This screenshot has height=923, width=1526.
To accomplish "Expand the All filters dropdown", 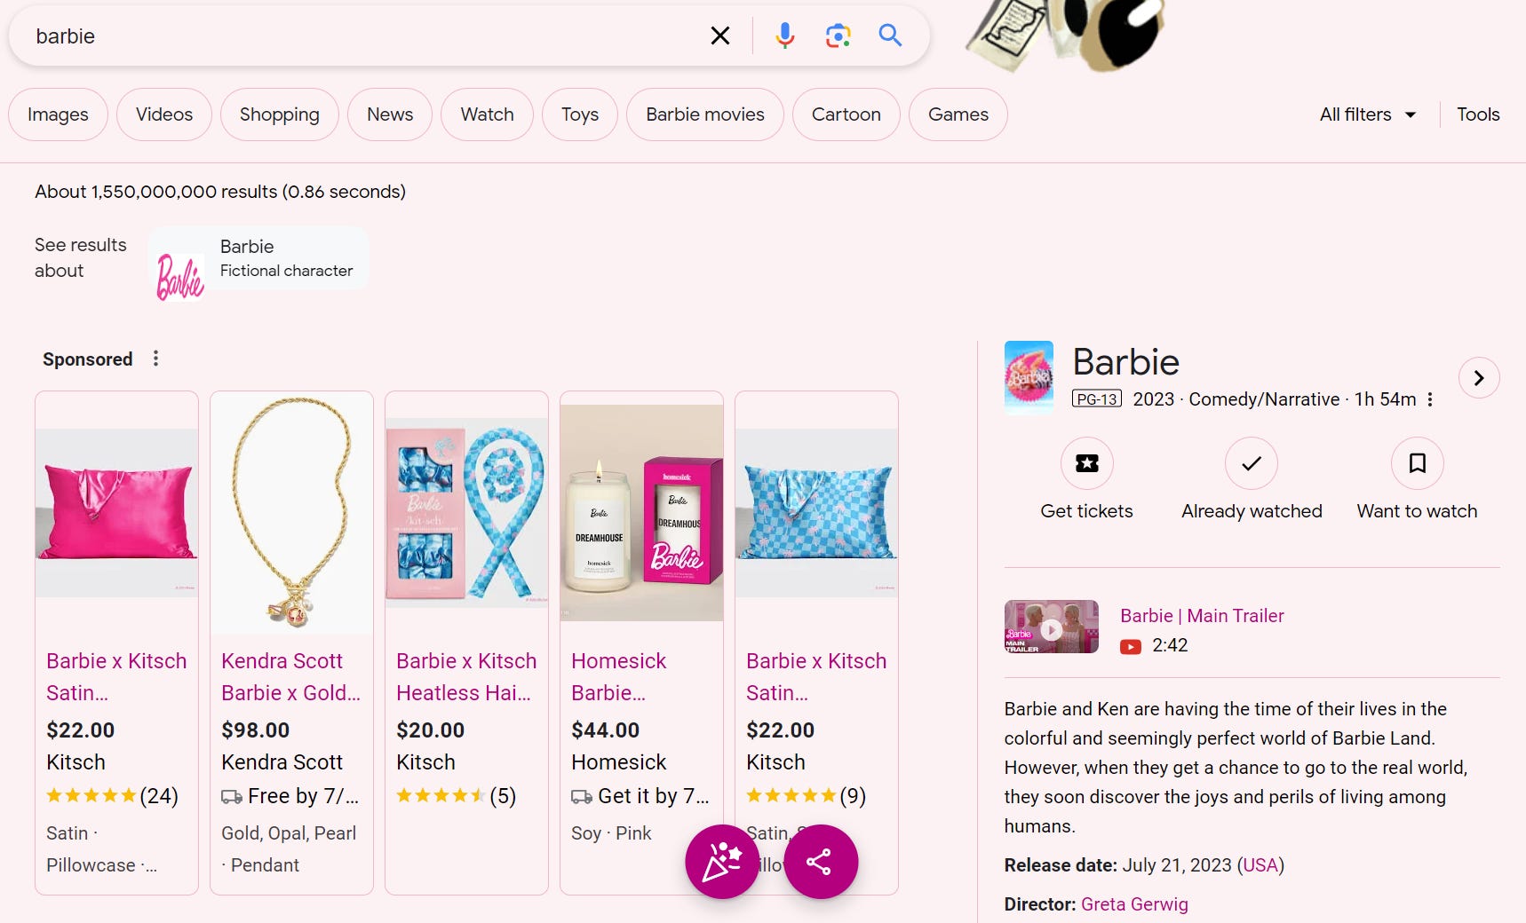I will (1368, 114).
